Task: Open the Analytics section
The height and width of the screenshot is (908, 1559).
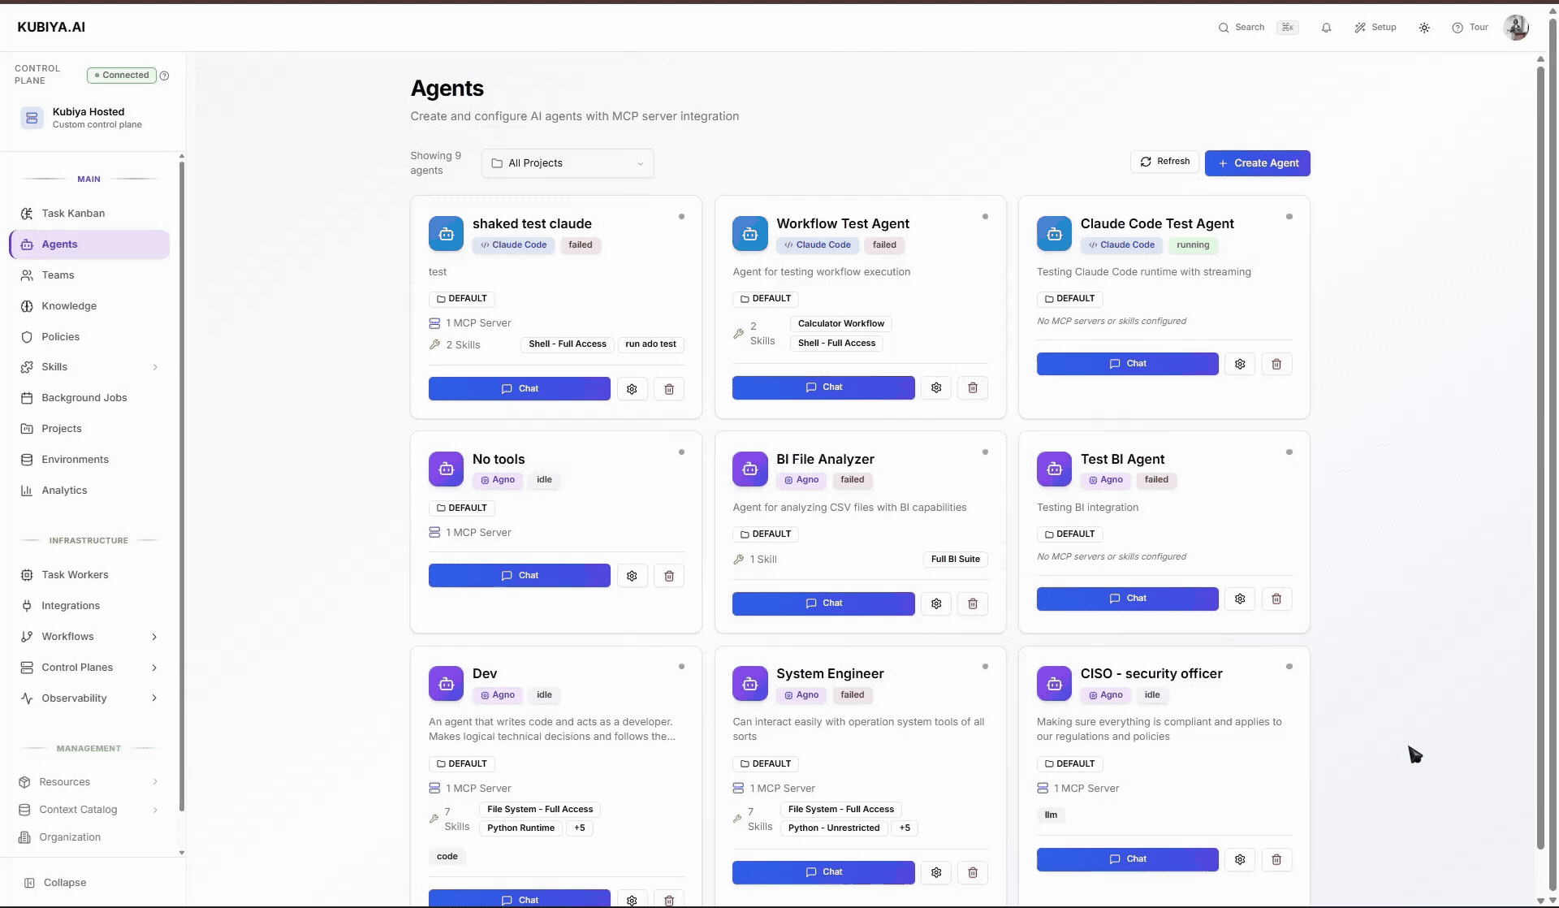Action: (65, 490)
